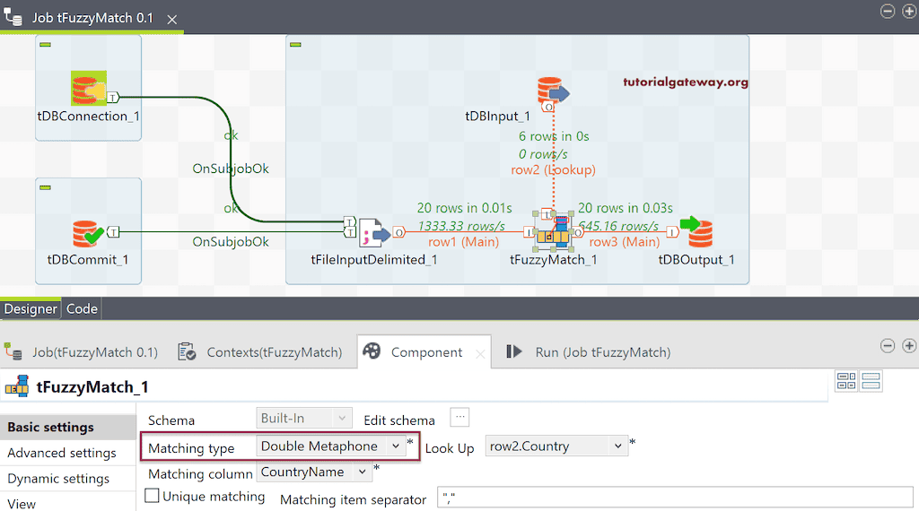Select the row1 (Main) connection label
This screenshot has width=919, height=511.
click(464, 242)
